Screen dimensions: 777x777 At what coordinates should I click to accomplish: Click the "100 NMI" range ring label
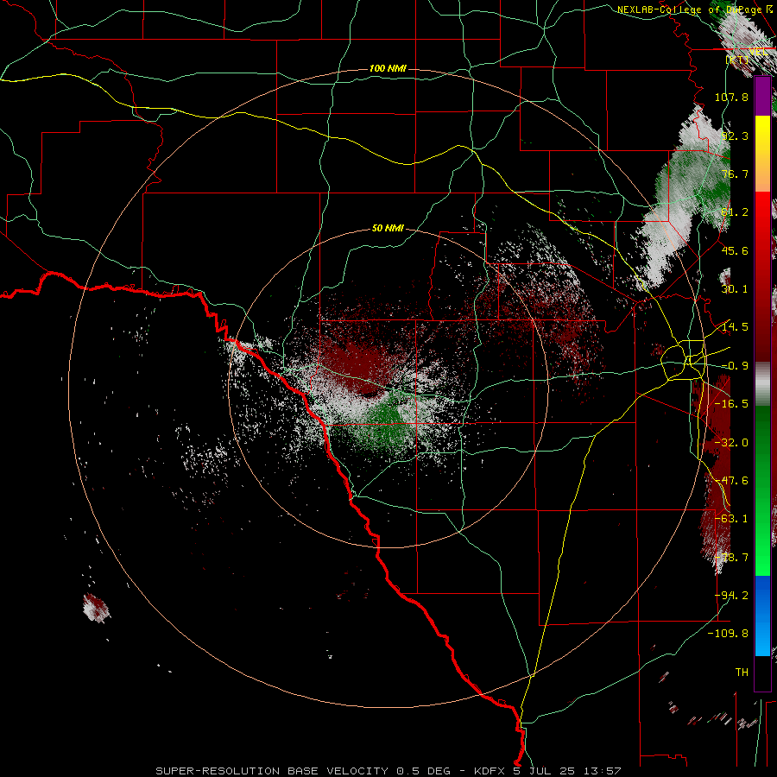388,68
